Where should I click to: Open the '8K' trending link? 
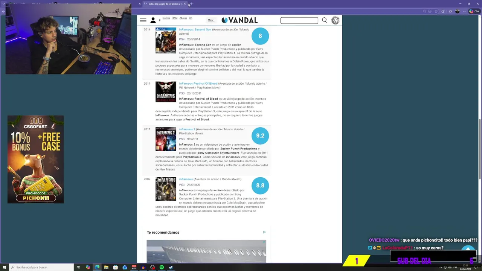click(191, 18)
